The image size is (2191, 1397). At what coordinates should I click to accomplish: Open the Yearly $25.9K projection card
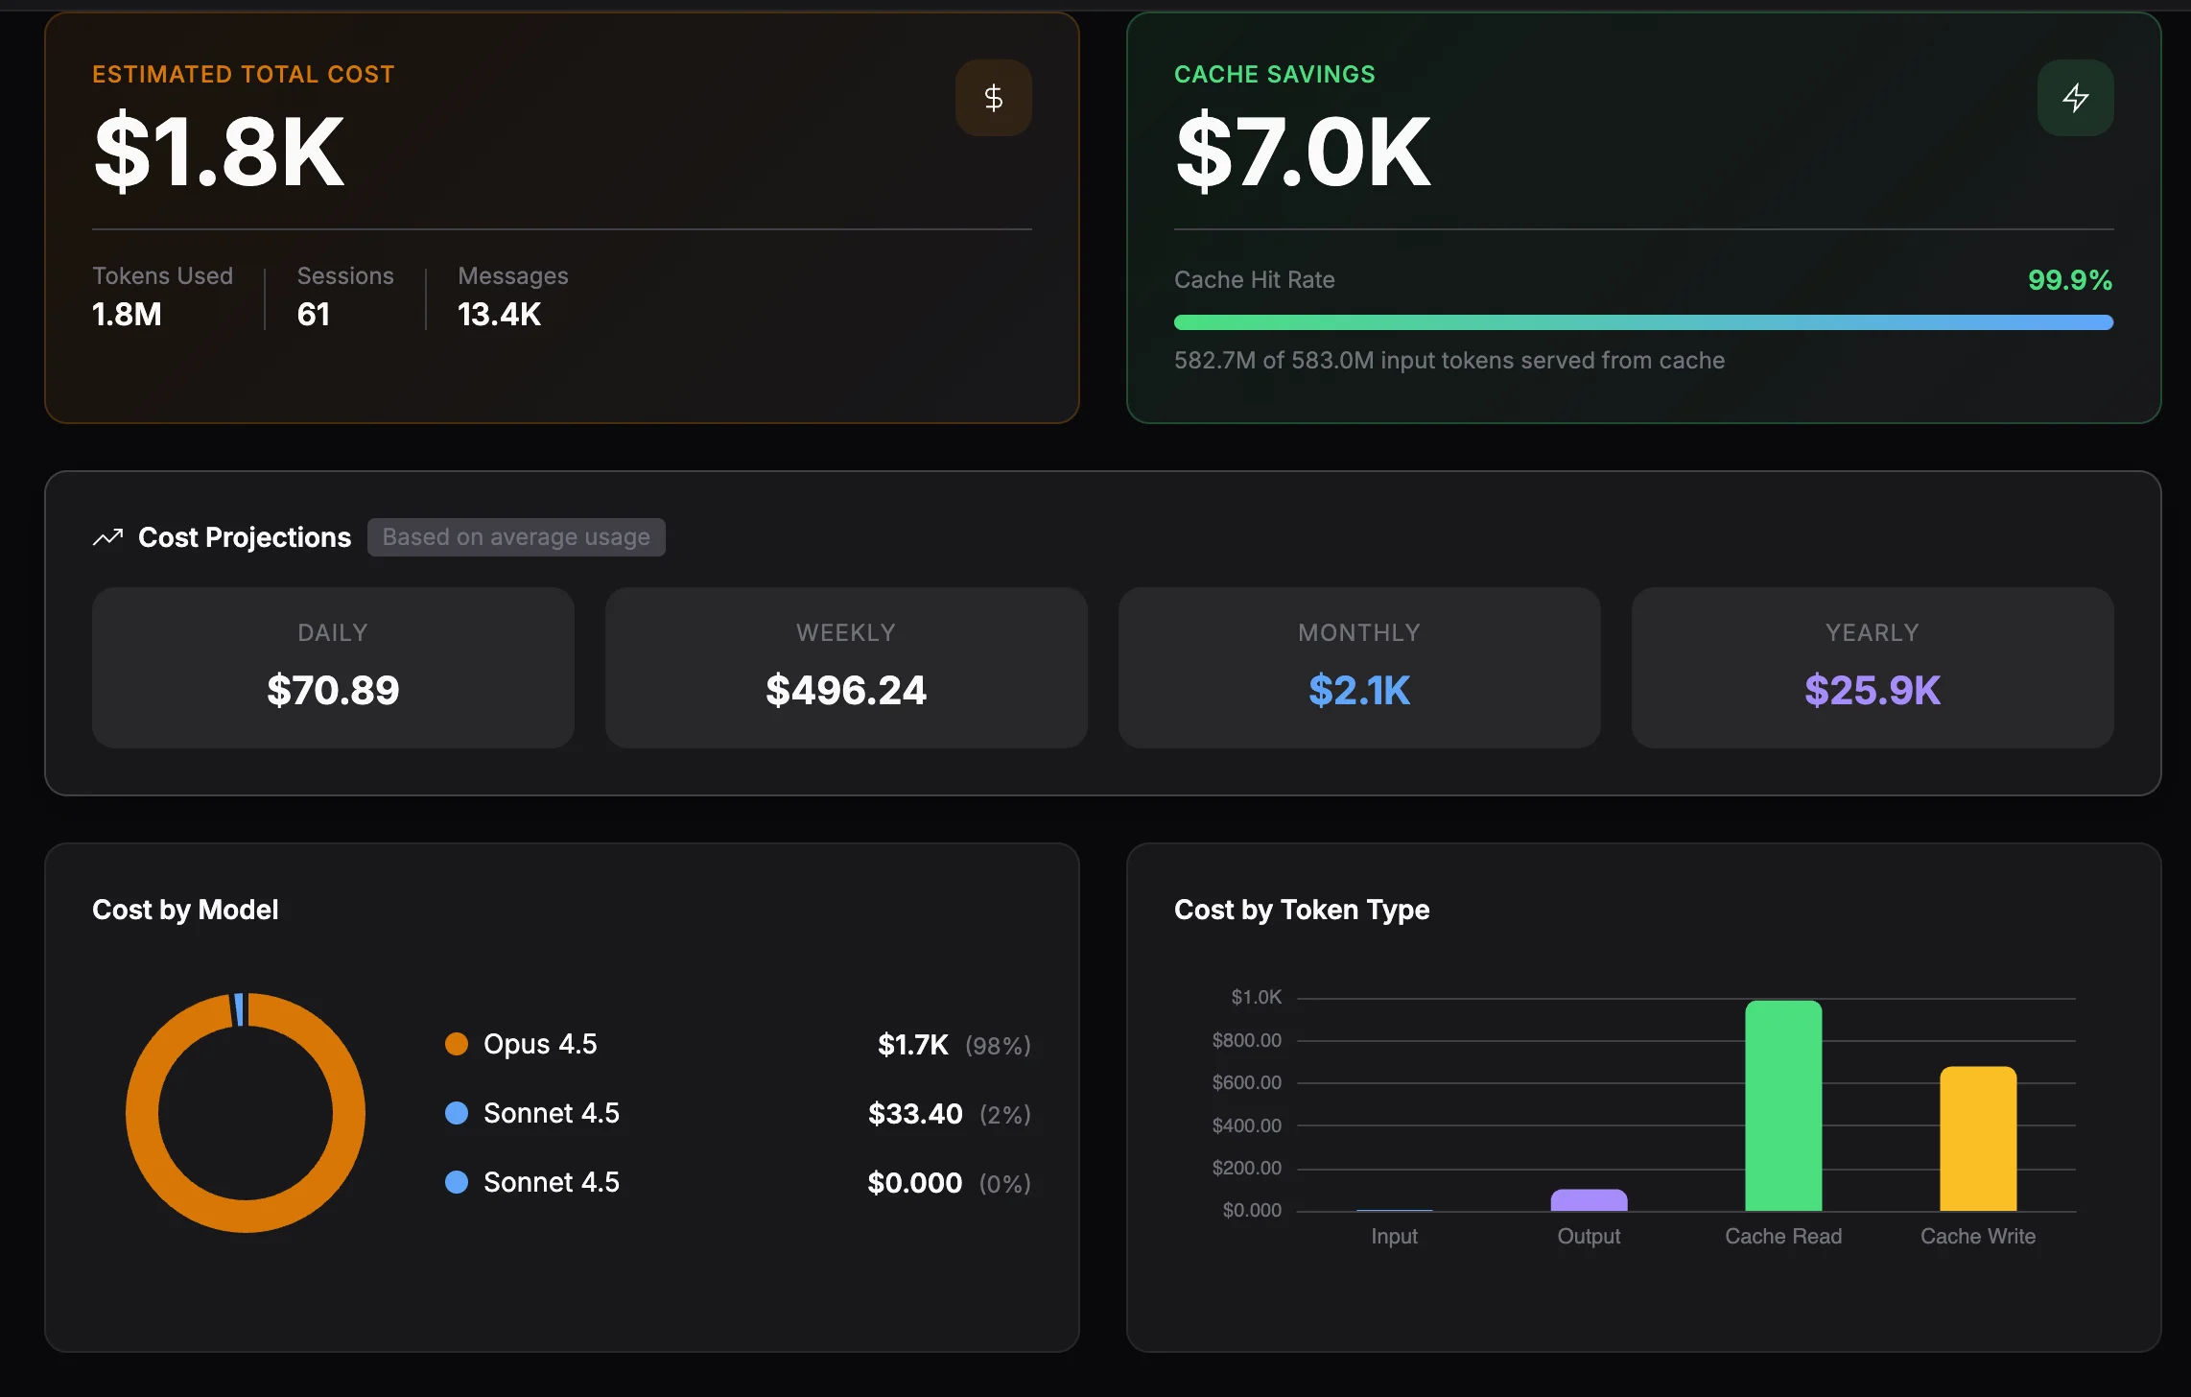tap(1873, 668)
